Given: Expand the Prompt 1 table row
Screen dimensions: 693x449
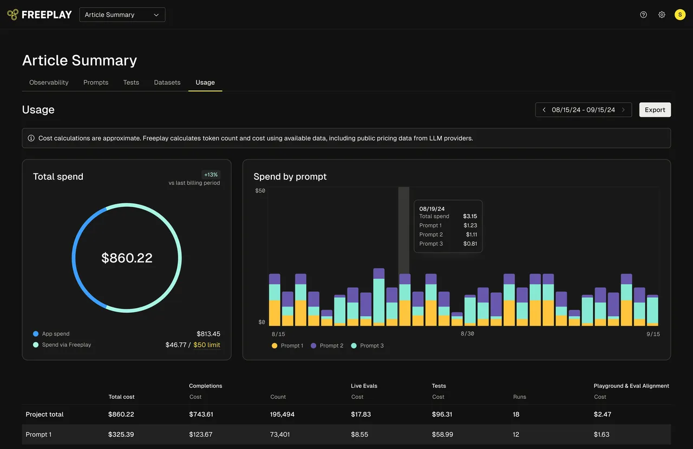Looking at the screenshot, I should pyautogui.click(x=39, y=434).
